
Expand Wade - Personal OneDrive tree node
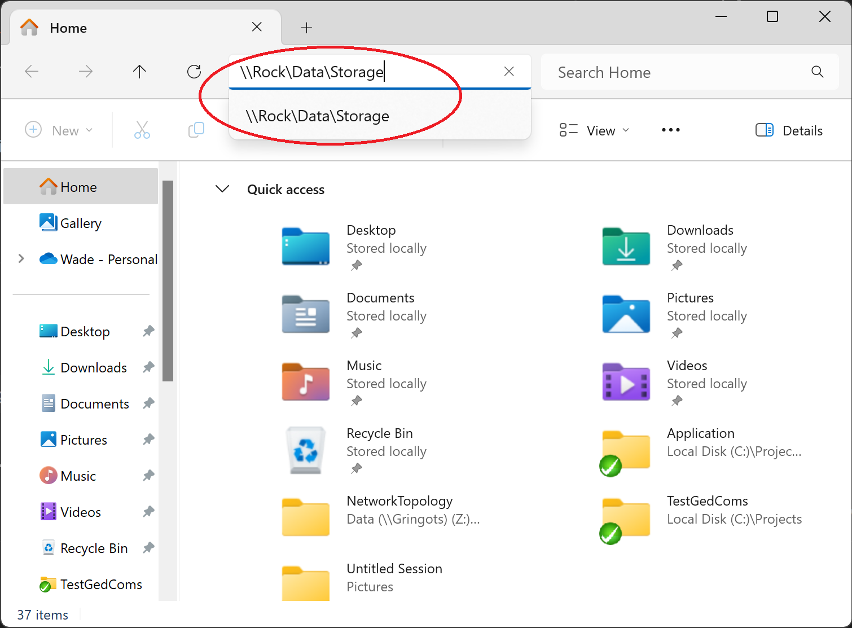point(21,259)
